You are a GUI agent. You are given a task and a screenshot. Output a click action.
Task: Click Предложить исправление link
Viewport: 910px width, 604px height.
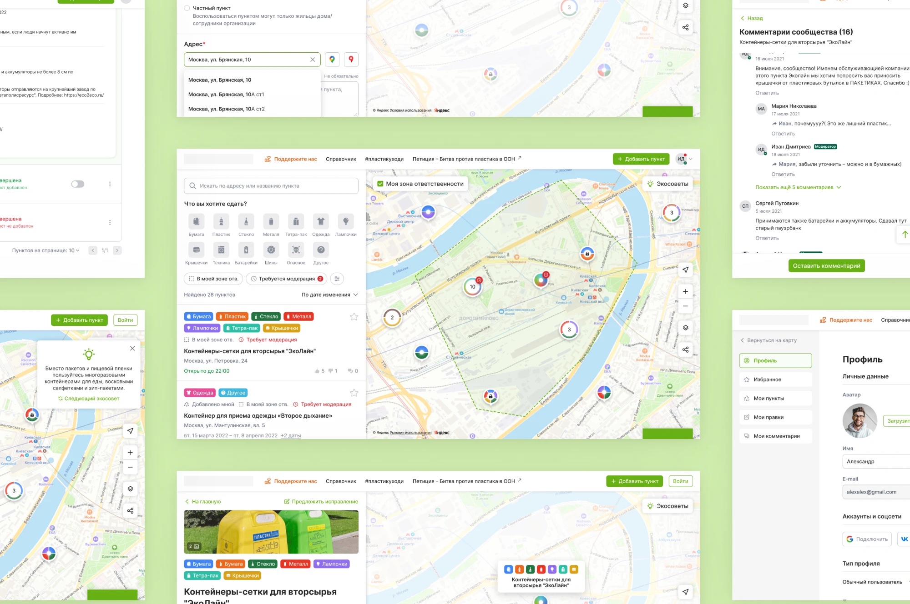(321, 502)
